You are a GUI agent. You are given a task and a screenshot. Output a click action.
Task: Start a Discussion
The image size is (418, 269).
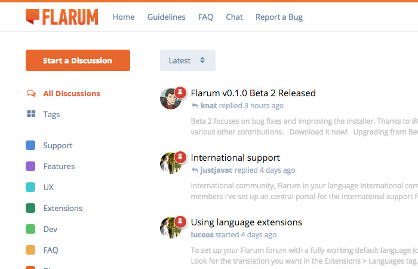[x=78, y=60]
